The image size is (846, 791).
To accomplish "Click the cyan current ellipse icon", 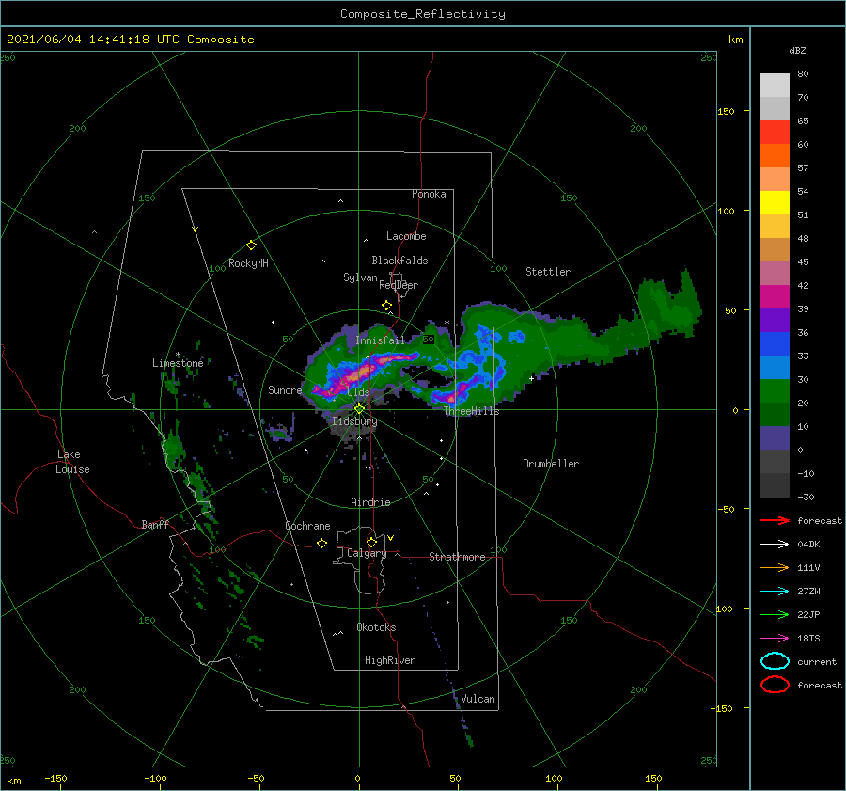I will tap(775, 661).
